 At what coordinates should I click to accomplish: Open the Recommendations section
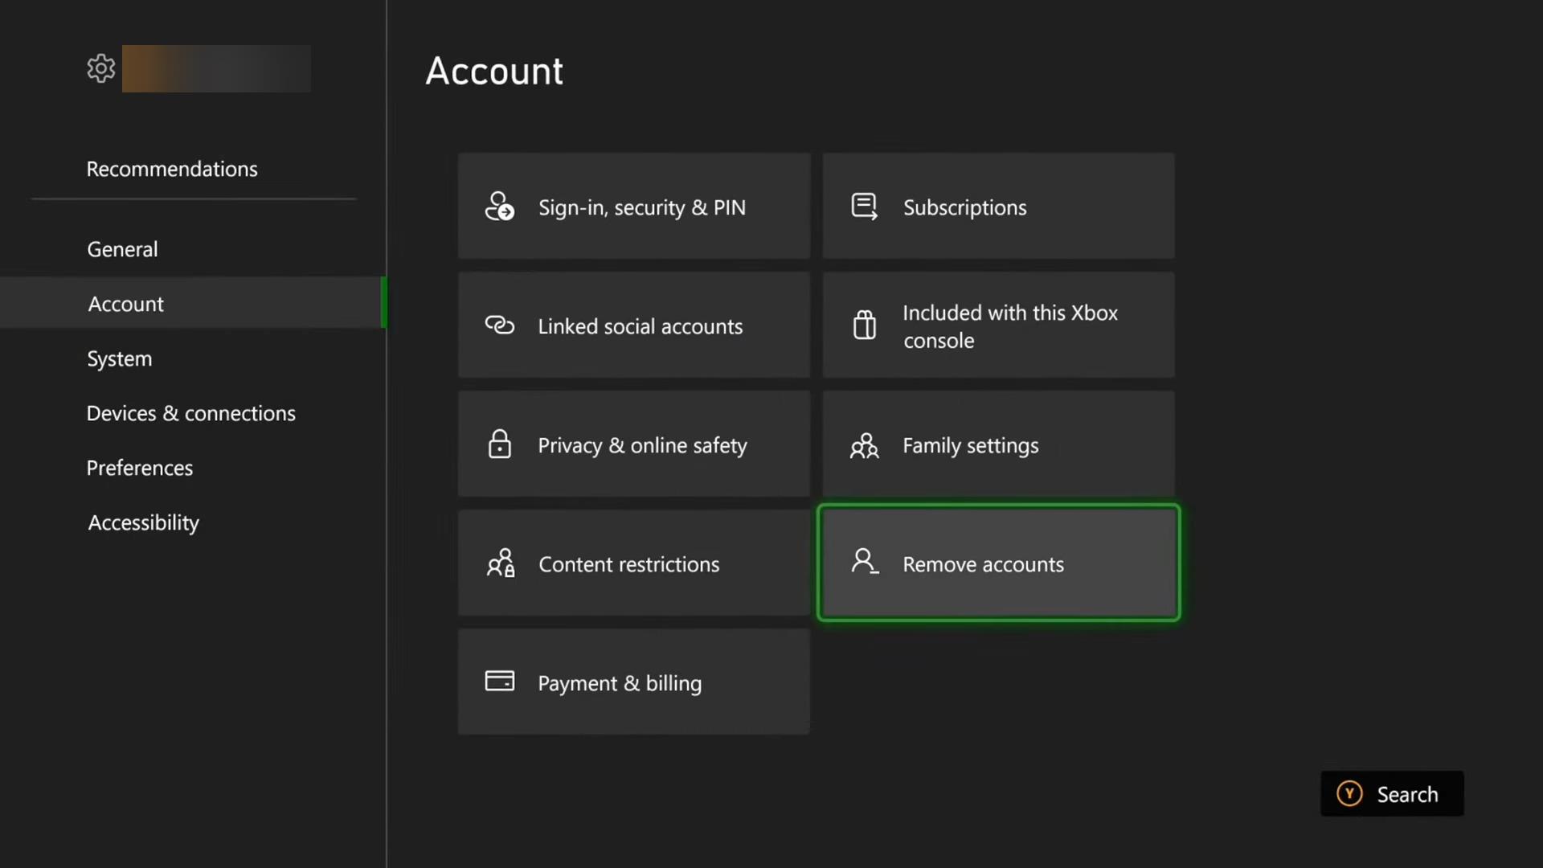[x=172, y=169]
